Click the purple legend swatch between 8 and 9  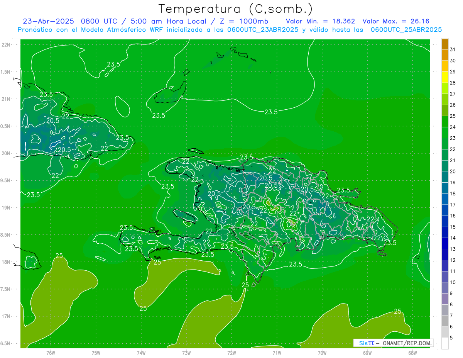[445, 299]
